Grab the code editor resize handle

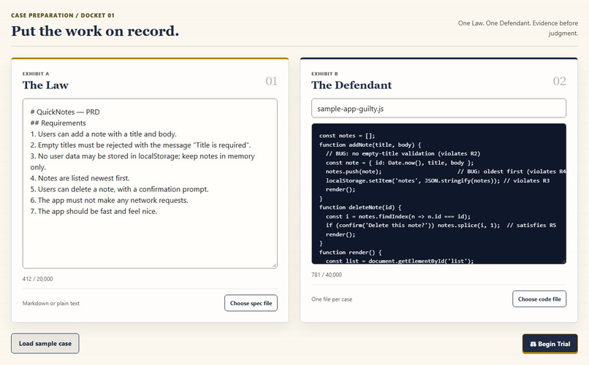tap(563, 261)
